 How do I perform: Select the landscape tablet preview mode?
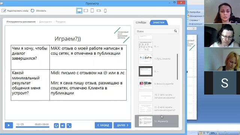tap(86, 10)
